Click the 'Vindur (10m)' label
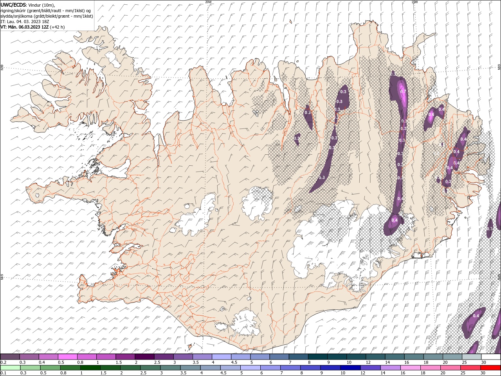This screenshot has height=376, width=501. pos(42,5)
